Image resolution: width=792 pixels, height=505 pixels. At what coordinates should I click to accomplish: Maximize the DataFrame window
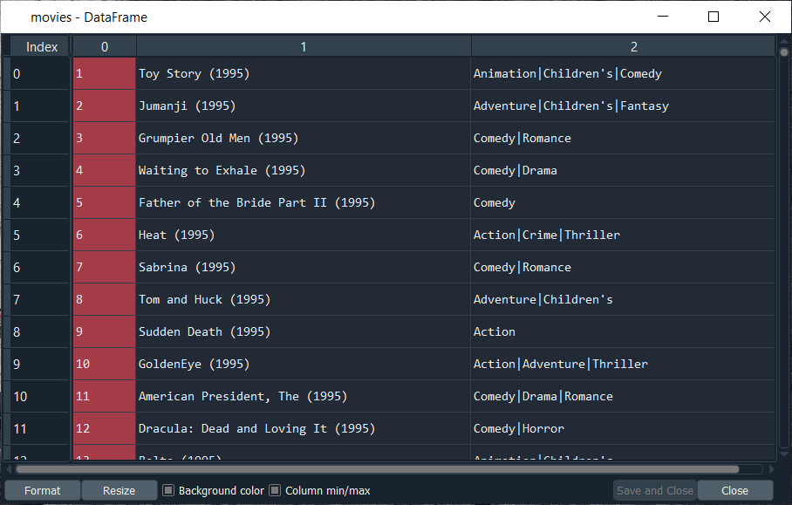point(713,17)
